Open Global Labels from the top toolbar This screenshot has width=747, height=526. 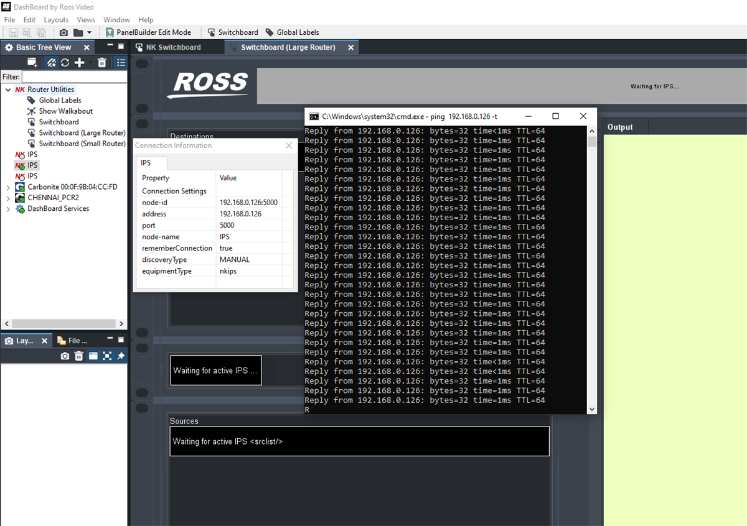[x=293, y=32]
